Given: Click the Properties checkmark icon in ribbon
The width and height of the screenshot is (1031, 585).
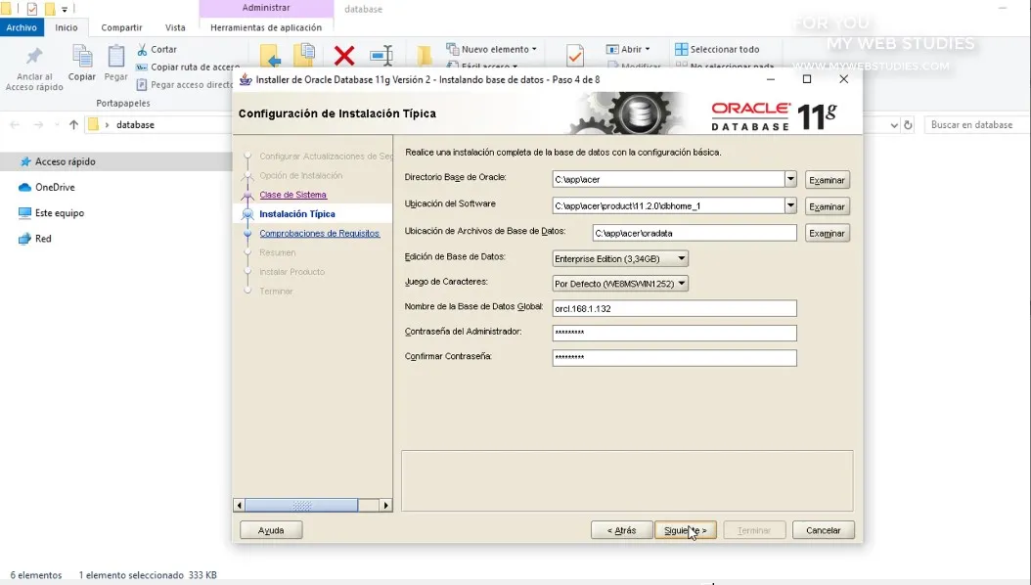Looking at the screenshot, I should [574, 56].
